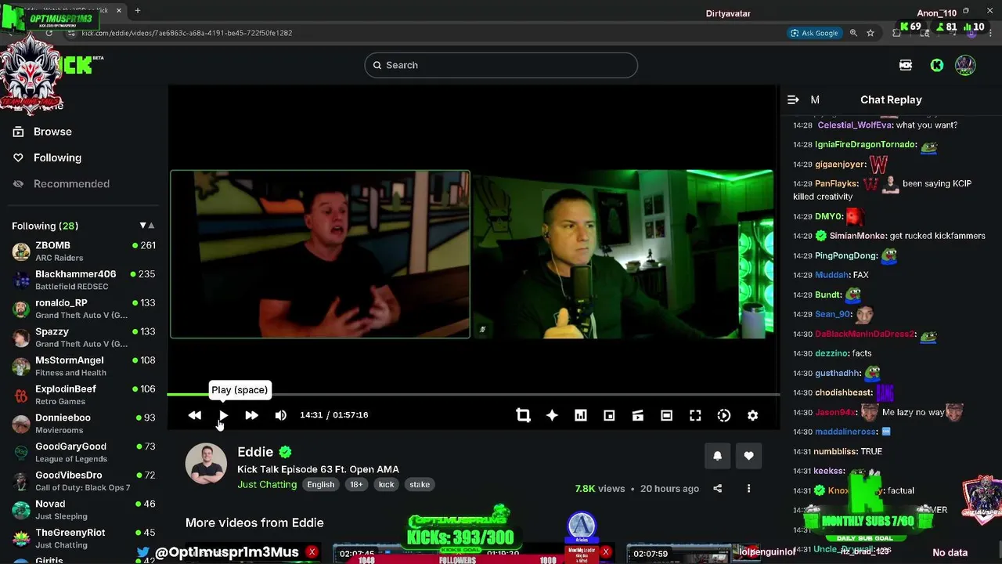Open Following in the sidebar
This screenshot has height=564, width=1002.
click(x=57, y=157)
